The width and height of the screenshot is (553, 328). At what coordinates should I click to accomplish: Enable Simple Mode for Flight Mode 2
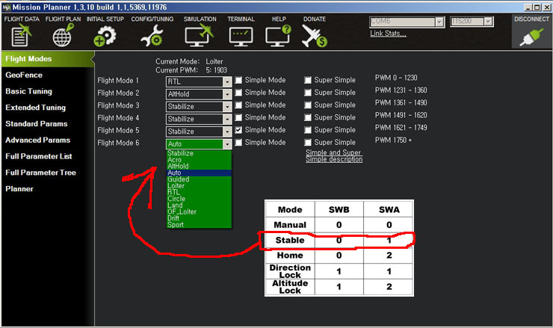pos(239,93)
